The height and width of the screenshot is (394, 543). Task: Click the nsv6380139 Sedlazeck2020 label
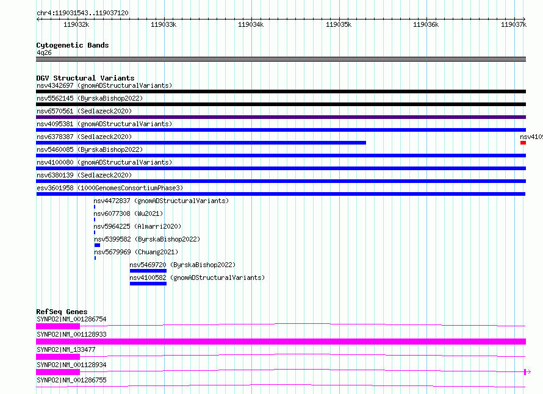(84, 175)
